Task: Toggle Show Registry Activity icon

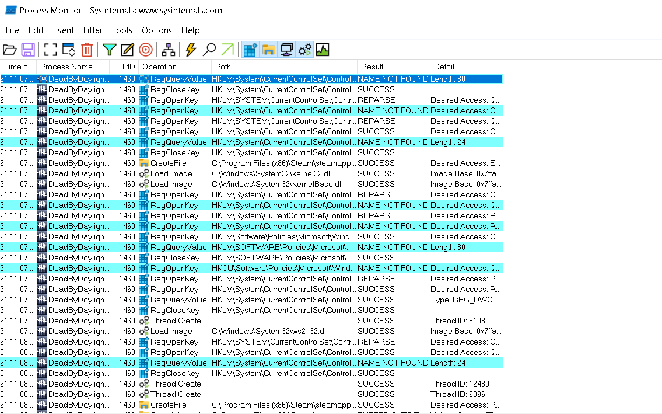Action: click(x=250, y=50)
